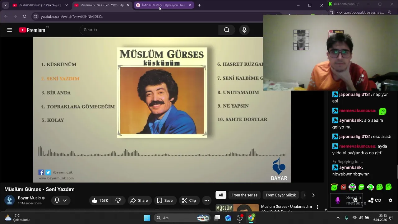
Task: Save the video to a playlist
Action: 165,200
